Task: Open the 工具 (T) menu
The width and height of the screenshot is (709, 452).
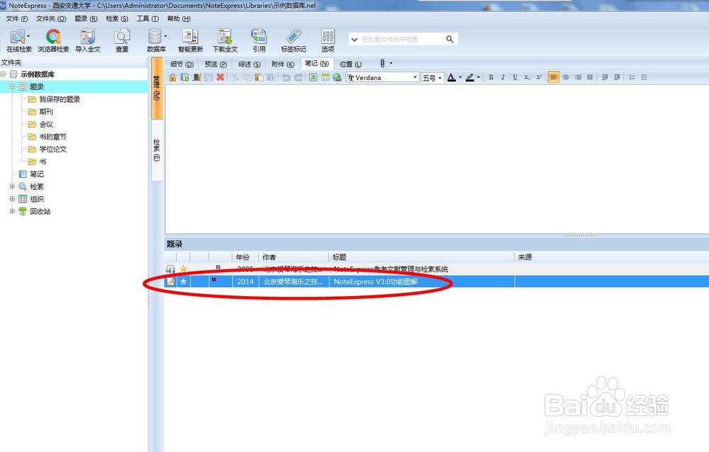Action: click(x=148, y=18)
